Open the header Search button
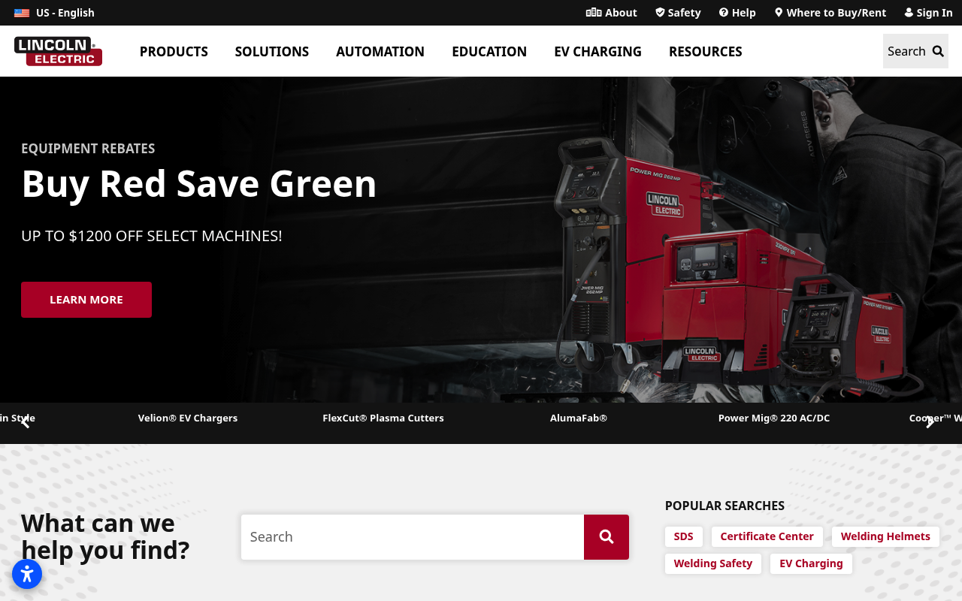 [915, 51]
